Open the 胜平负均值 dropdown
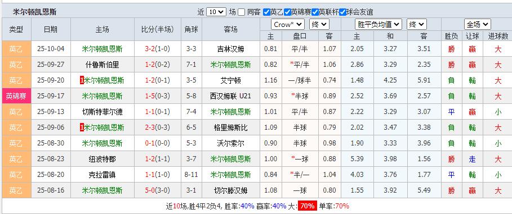 (378, 24)
